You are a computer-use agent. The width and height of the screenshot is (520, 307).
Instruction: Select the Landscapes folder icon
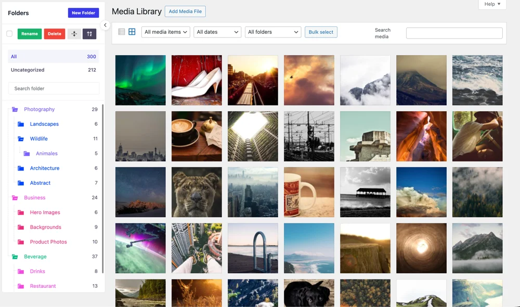[x=21, y=124]
